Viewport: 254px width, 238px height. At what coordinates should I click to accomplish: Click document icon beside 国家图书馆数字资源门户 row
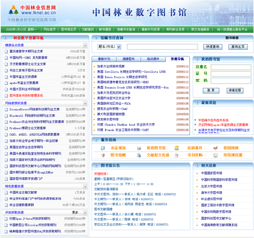click(6, 179)
